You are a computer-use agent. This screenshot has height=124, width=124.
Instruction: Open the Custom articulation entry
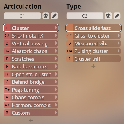tap(31, 113)
